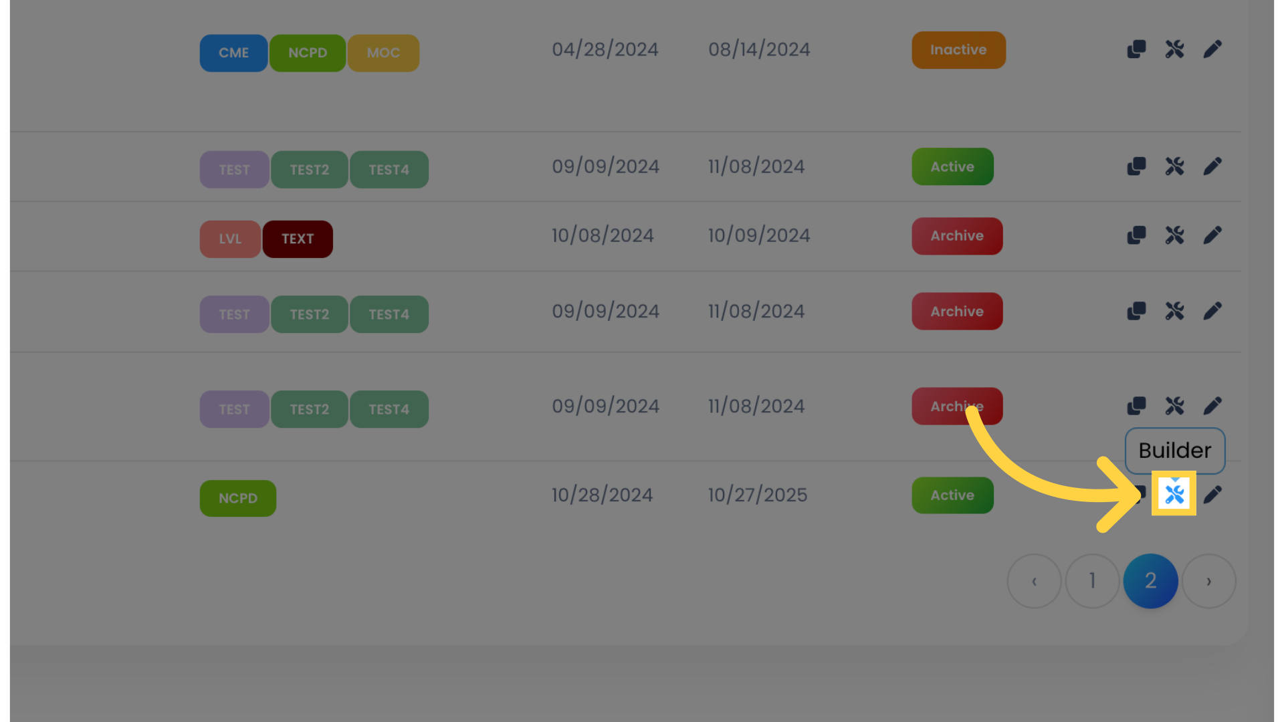Click the duplicate icon on LVL TEXT row
1284x722 pixels.
pyautogui.click(x=1137, y=235)
